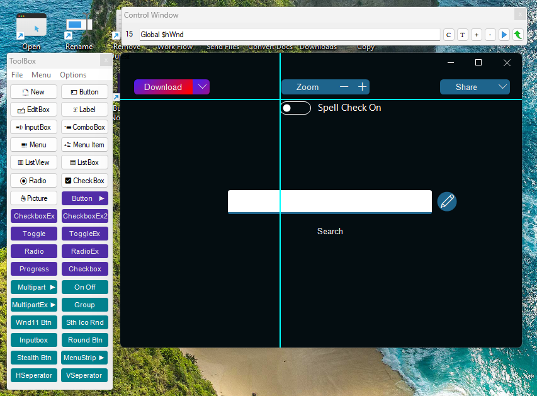Click the purple Checkbox tool
The image size is (537, 396).
coord(85,269)
